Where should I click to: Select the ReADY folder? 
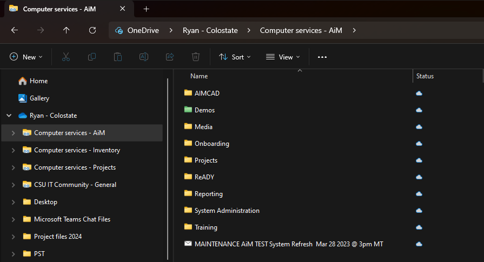[204, 177]
